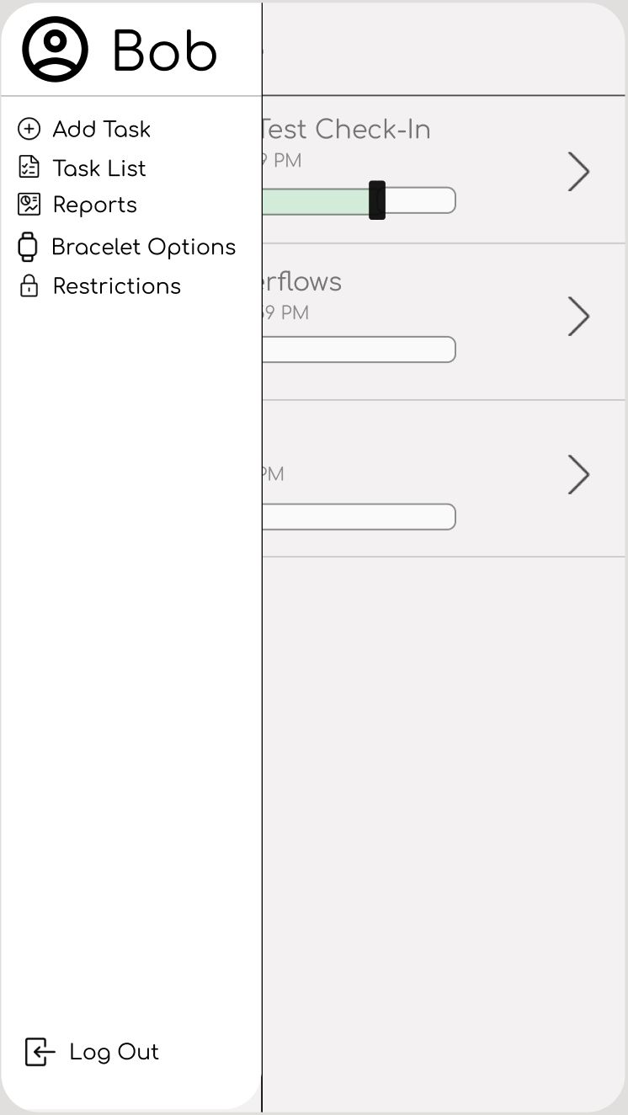Click Bob's profile avatar icon
628x1115 pixels.
coord(55,50)
